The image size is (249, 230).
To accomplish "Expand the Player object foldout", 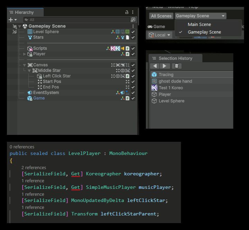I will coord(24,54).
